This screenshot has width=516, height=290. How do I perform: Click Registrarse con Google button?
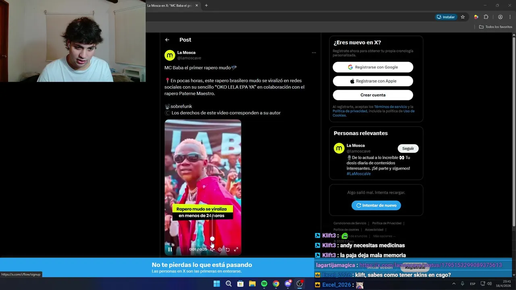[x=373, y=67]
